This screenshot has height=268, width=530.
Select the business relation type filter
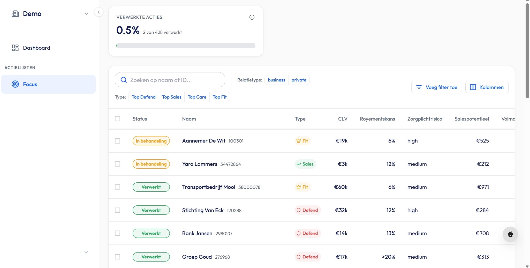[x=276, y=80]
